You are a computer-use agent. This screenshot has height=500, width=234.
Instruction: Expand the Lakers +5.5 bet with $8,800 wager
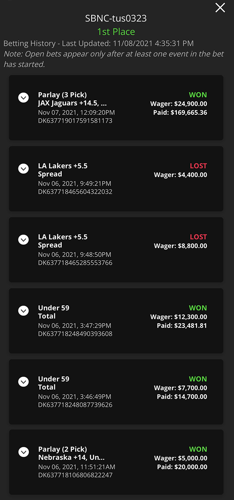23,240
